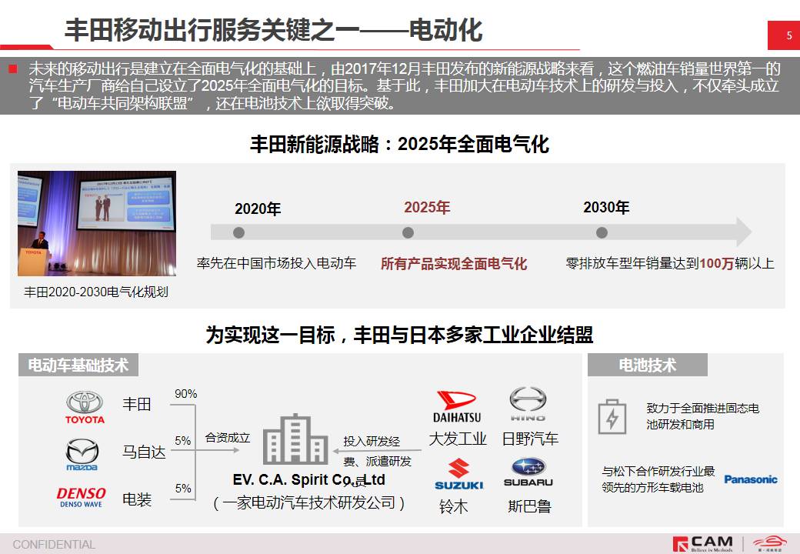Select the text （一家电动汽车技术研发公司）
This screenshot has height=554, width=800.
(x=308, y=503)
